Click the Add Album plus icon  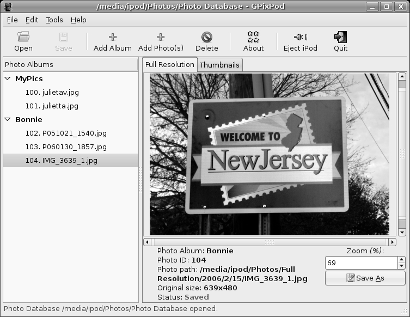pos(112,37)
